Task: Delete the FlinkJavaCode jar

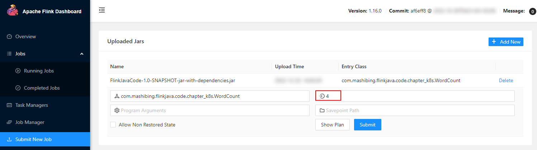Action: pyautogui.click(x=506, y=80)
